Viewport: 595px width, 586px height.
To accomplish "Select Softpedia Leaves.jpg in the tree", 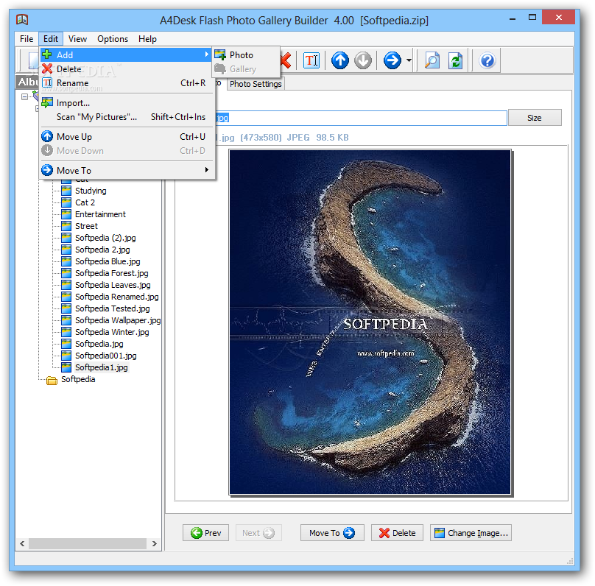I will (x=113, y=285).
